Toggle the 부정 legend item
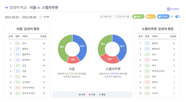 (x=92, y=95)
